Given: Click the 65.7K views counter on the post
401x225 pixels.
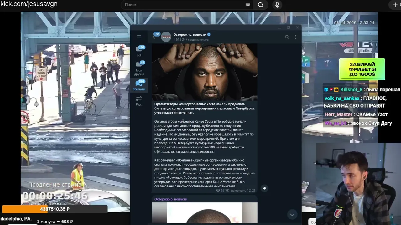Looking at the screenshot, I should coord(222,190).
